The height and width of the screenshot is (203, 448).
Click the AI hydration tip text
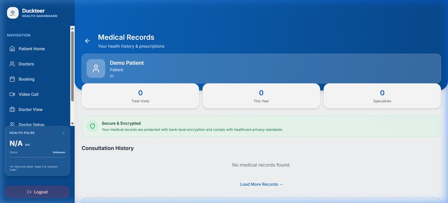point(34,168)
